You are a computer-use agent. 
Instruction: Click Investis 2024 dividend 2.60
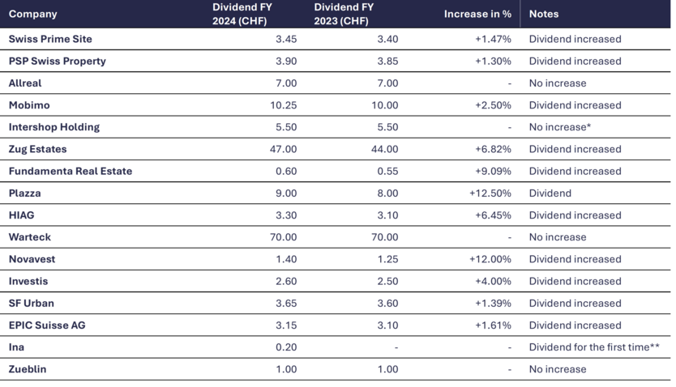click(286, 281)
